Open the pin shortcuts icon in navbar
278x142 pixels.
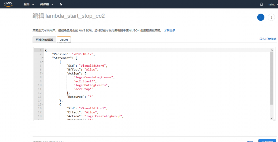(x=61, y=5)
